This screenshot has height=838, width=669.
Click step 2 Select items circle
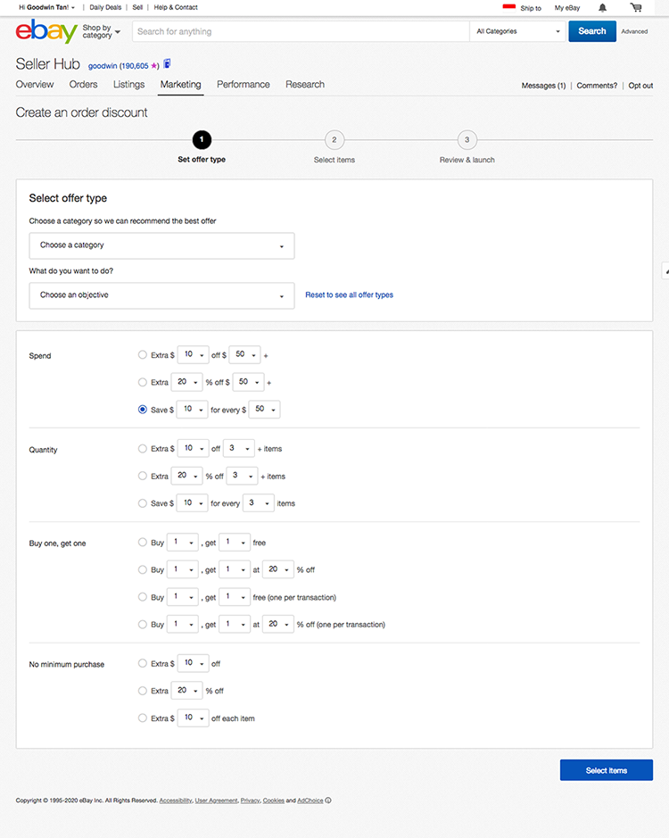coord(334,140)
